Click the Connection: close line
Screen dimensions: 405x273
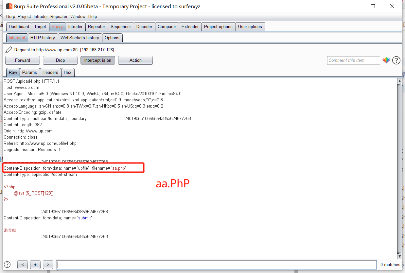21,137
